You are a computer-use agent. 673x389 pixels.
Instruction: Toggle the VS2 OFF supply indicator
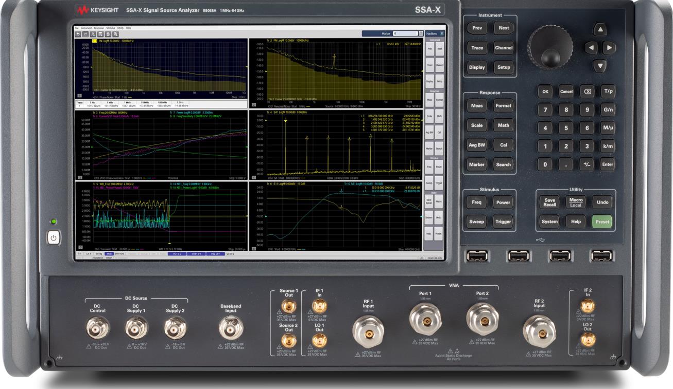[x=216, y=254]
